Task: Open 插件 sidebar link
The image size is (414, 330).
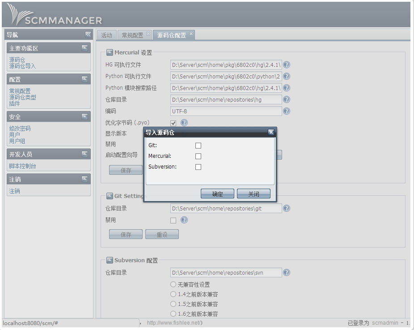Action: coord(14,103)
